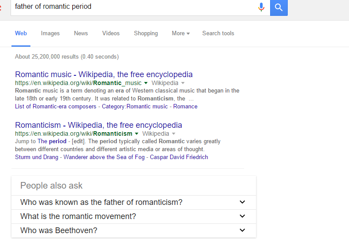
Task: Open the More dropdown menu
Action: [181, 33]
